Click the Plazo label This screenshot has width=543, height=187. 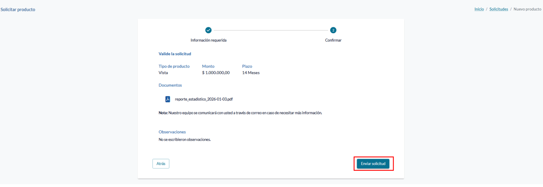tap(247, 66)
